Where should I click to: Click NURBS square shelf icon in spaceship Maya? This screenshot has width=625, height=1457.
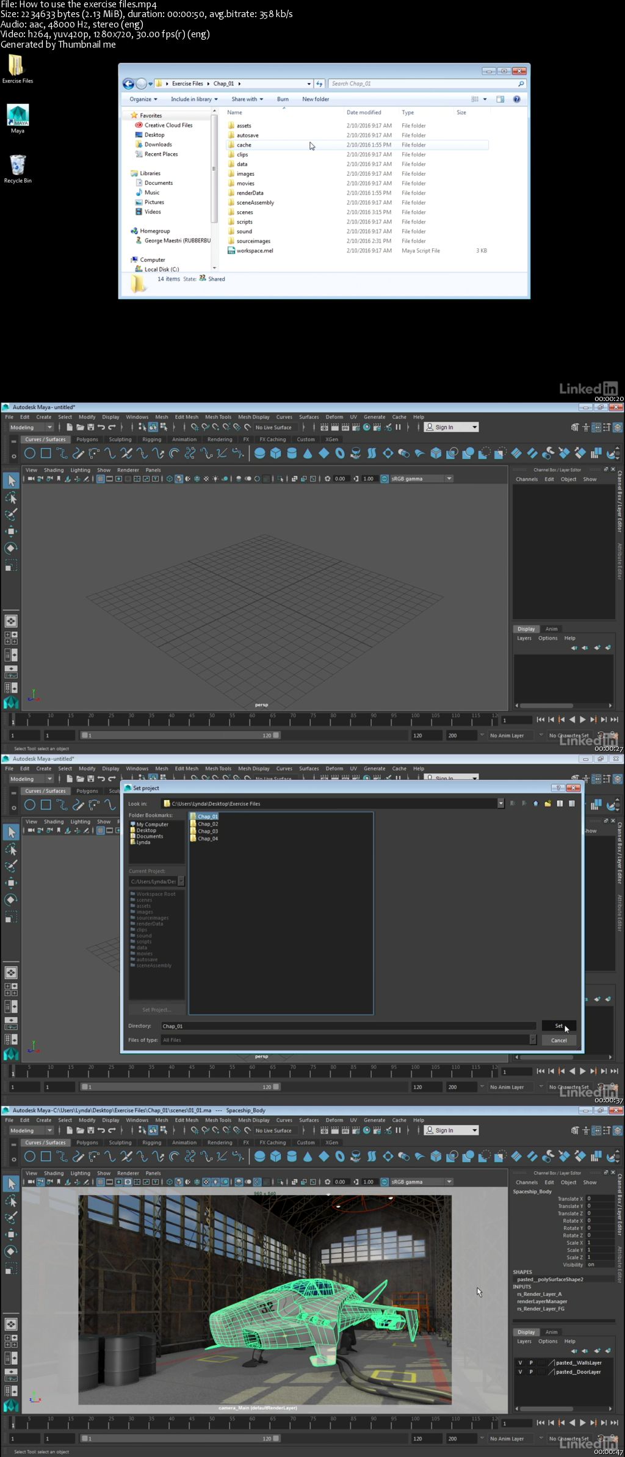pos(46,1156)
